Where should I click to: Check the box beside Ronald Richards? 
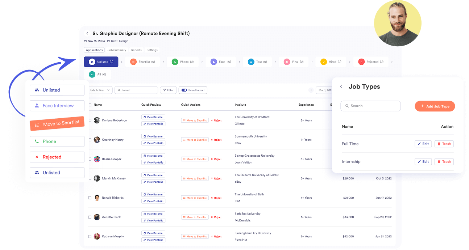pyautogui.click(x=90, y=198)
